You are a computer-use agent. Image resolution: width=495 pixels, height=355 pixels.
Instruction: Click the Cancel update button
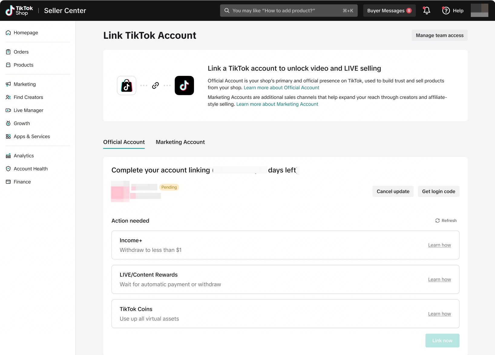tap(393, 191)
